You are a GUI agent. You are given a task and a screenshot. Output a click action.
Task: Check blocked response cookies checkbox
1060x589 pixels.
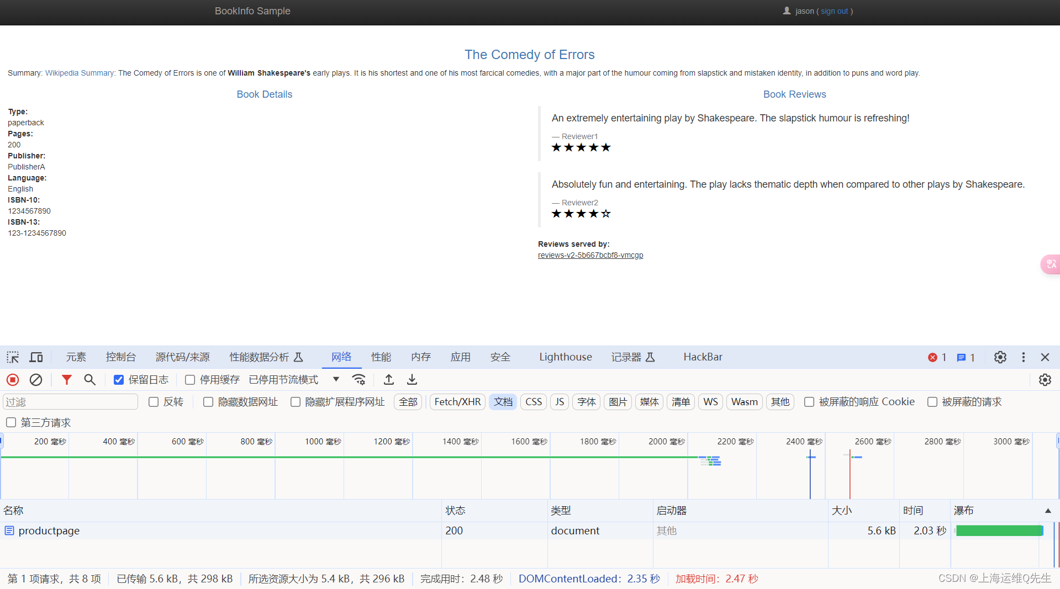point(809,402)
